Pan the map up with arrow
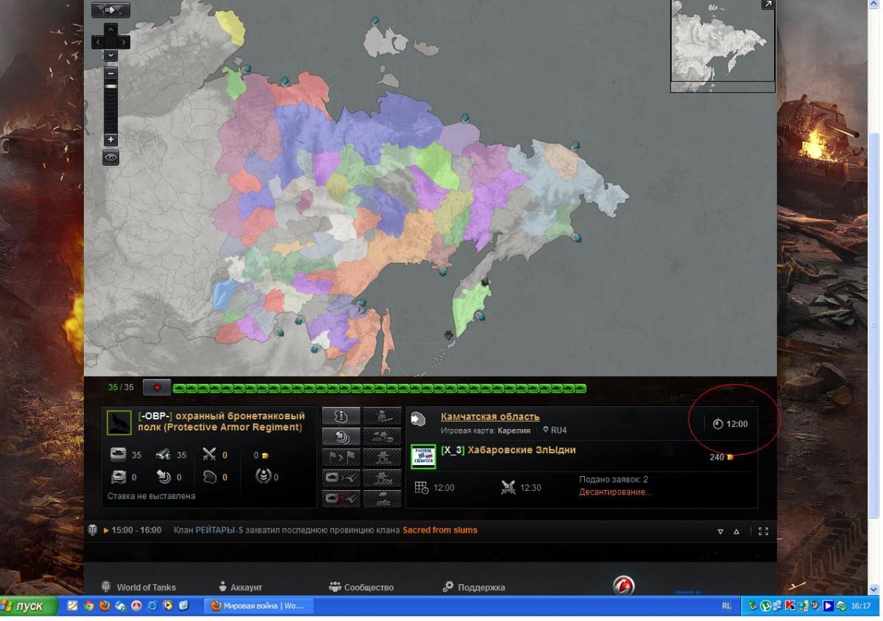Image resolution: width=883 pixels, height=621 pixels. 110,29
